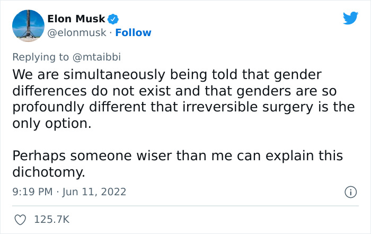Click the 125.7K like count
This screenshot has width=371, height=234.
(52, 219)
